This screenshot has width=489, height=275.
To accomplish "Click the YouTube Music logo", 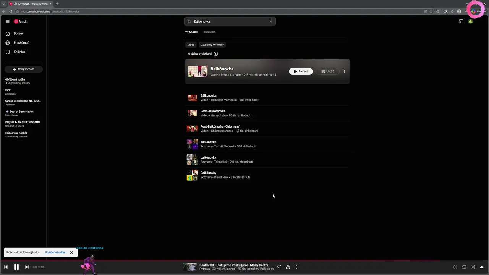I will tap(21, 21).
